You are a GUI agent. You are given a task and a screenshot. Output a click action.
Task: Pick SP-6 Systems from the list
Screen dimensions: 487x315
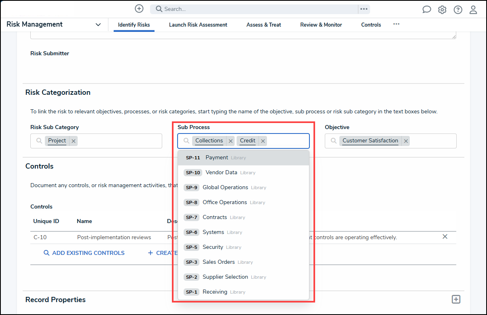pos(243,232)
